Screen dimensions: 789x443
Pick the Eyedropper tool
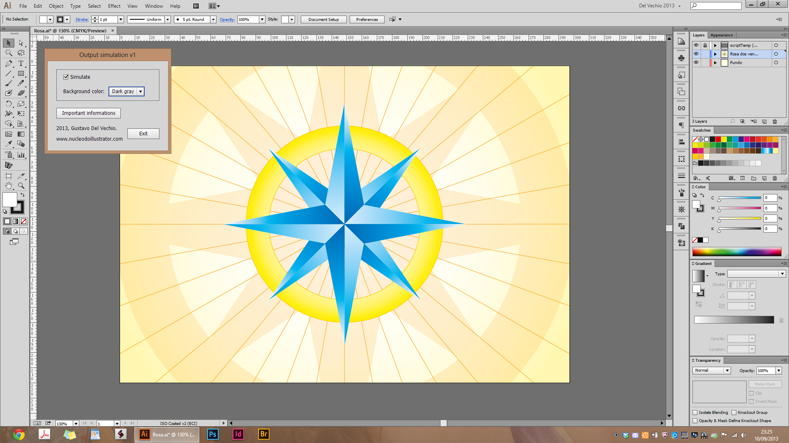(x=8, y=144)
